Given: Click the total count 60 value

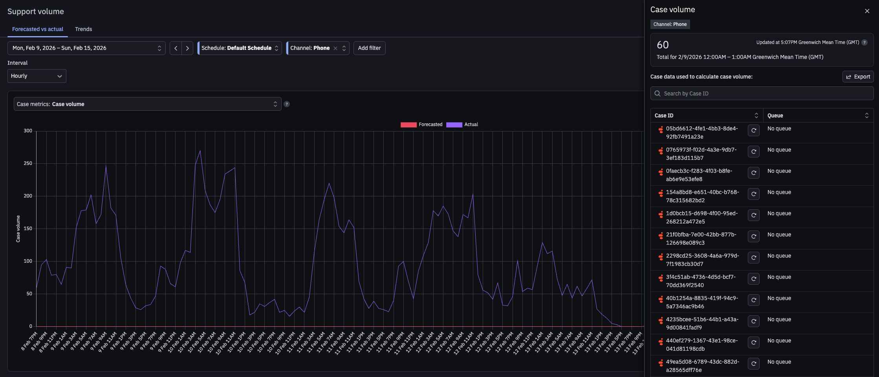Looking at the screenshot, I should (x=663, y=45).
